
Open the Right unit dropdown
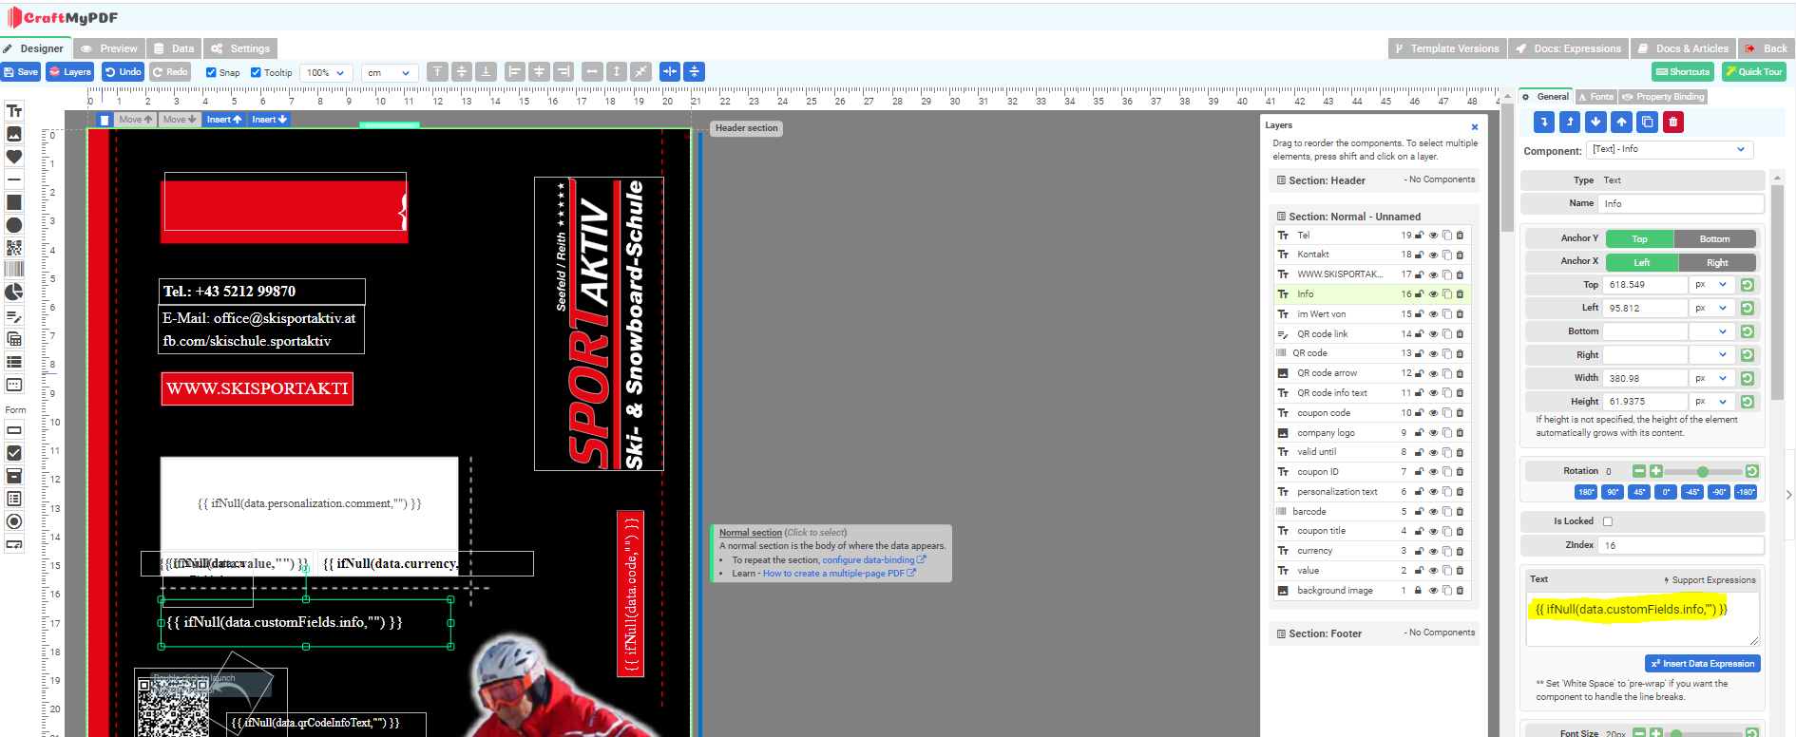tap(1713, 355)
